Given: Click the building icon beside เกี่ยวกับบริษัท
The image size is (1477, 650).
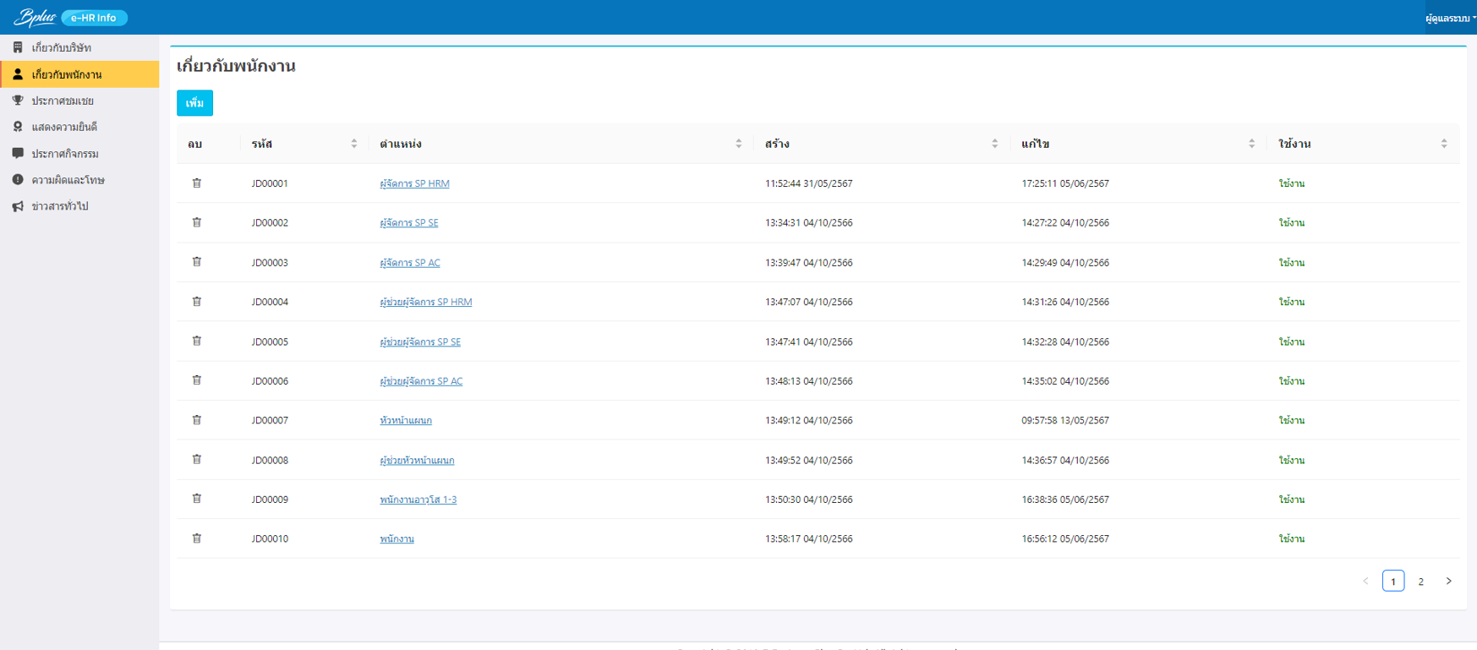Looking at the screenshot, I should point(18,47).
